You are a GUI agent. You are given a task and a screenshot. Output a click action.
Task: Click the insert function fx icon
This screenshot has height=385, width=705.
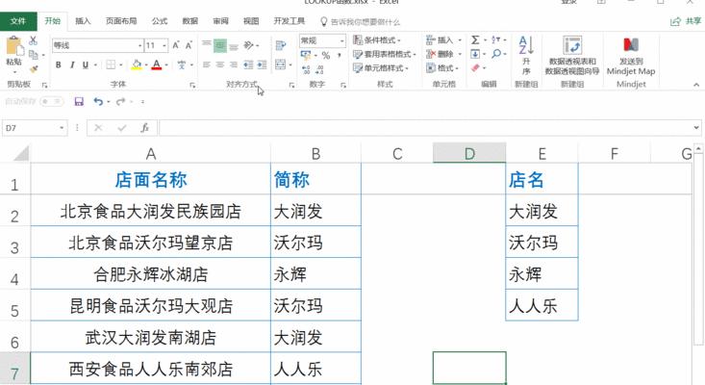(x=145, y=128)
